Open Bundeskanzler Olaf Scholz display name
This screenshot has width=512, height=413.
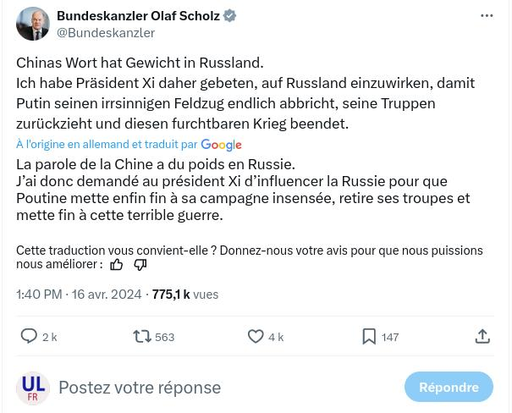(138, 16)
